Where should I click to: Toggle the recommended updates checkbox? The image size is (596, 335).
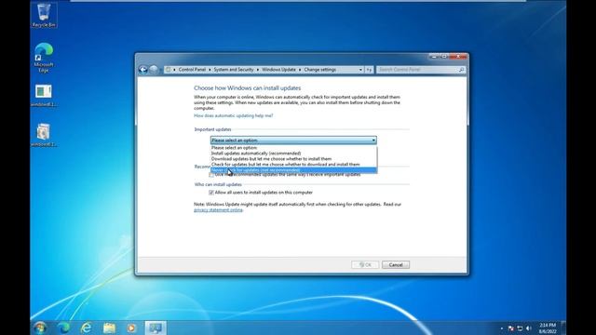pos(211,175)
